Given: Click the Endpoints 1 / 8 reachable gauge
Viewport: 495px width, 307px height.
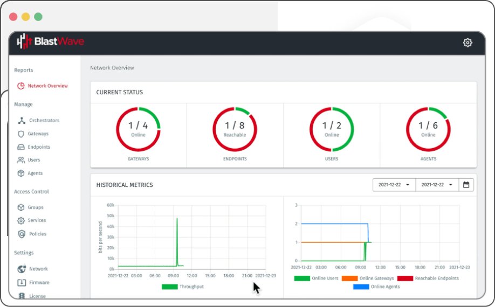Looking at the screenshot, I should [235, 129].
